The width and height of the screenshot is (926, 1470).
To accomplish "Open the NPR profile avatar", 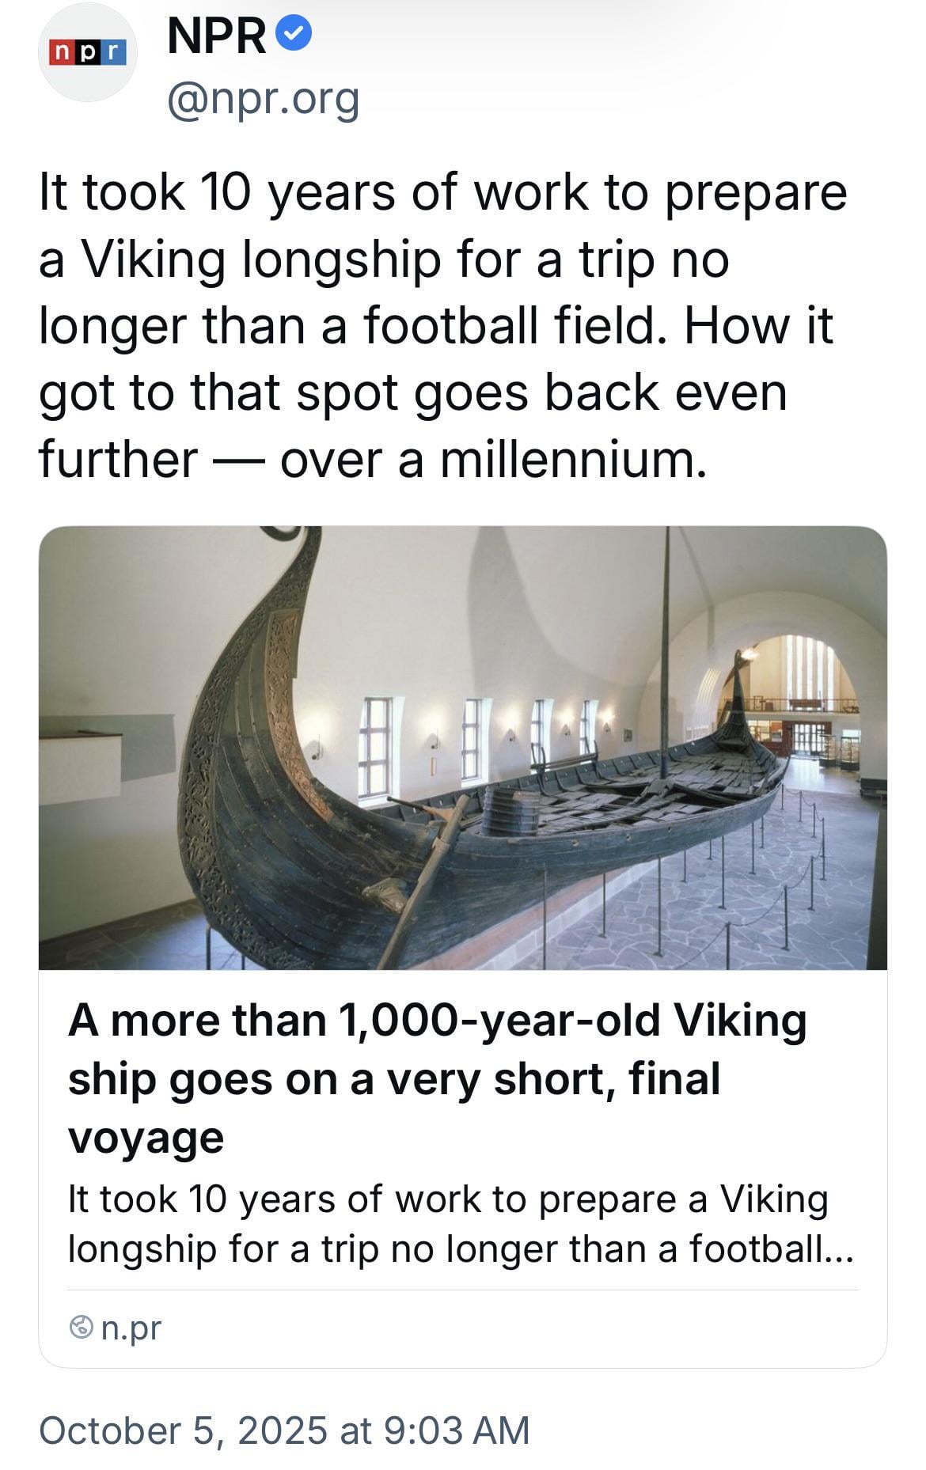I will click(x=87, y=52).
